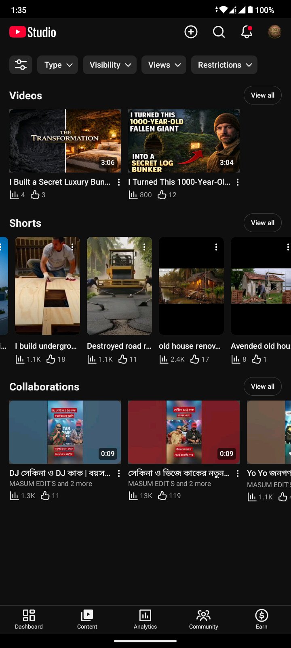Screen dimensions: 291x648
Task: Select "MASUM EDIT'S and 2 more" under DJ সেকিনা
Action: click(51, 484)
